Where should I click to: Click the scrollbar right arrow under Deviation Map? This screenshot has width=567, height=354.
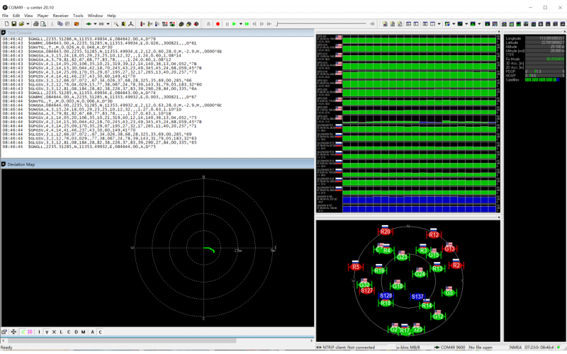[x=311, y=341]
